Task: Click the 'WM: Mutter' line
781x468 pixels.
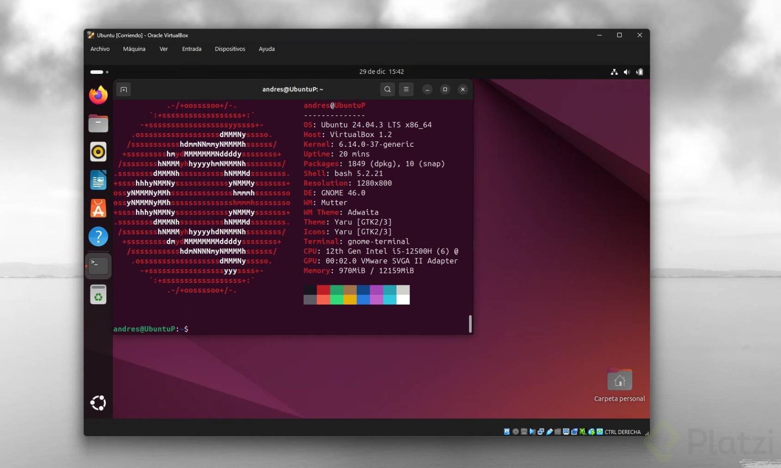Action: pyautogui.click(x=325, y=203)
